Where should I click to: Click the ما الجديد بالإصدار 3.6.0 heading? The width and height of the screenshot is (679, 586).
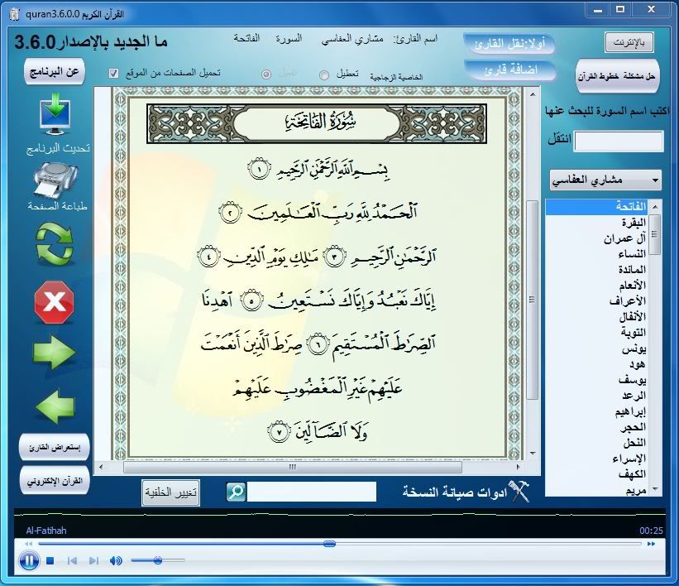tap(91, 42)
